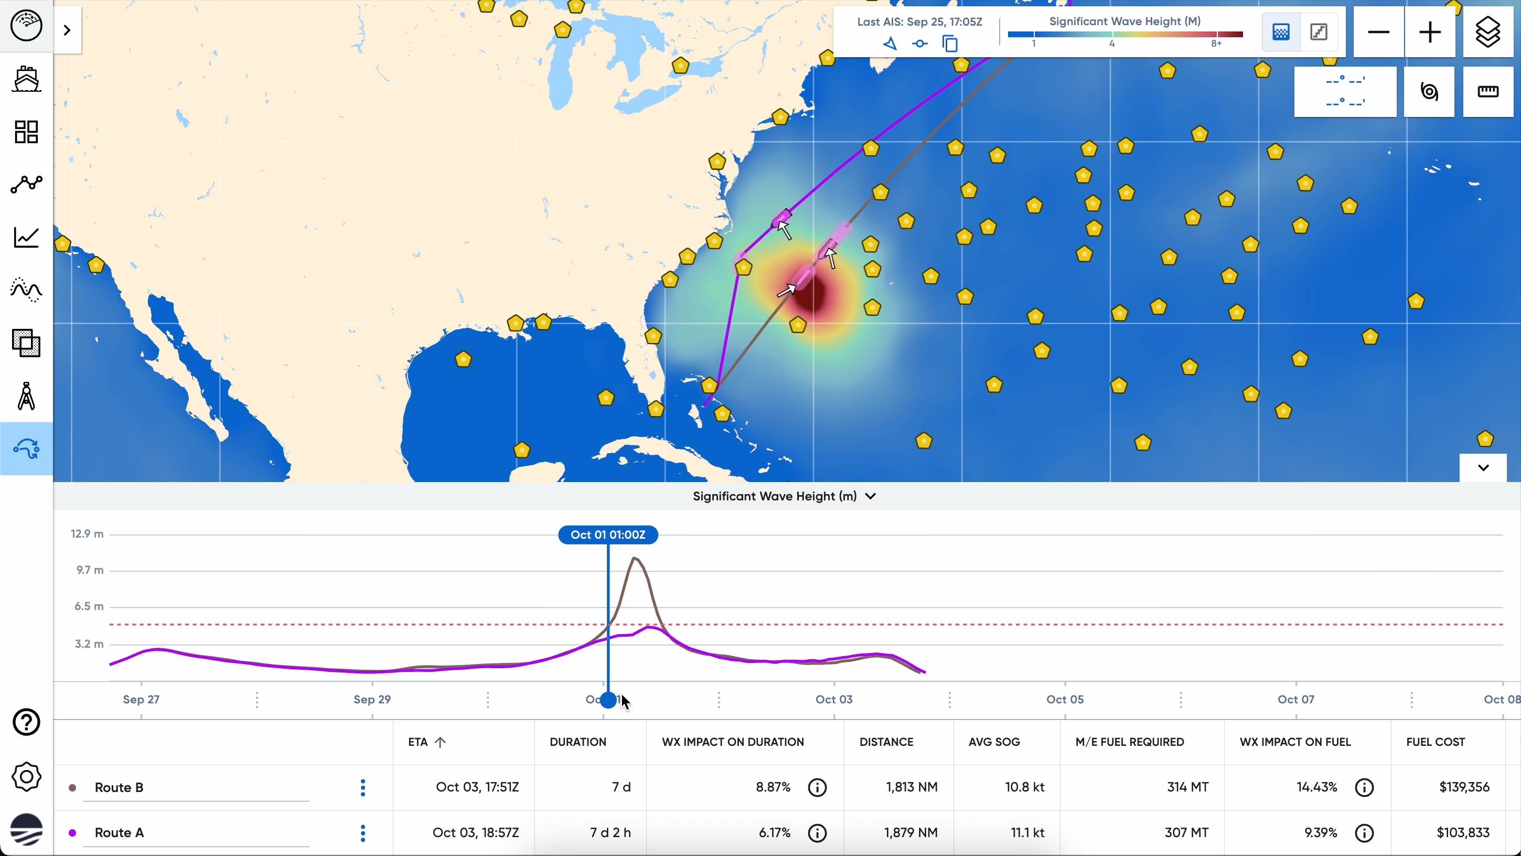This screenshot has width=1521, height=856.
Task: Open the map layers panel
Action: (x=1487, y=32)
